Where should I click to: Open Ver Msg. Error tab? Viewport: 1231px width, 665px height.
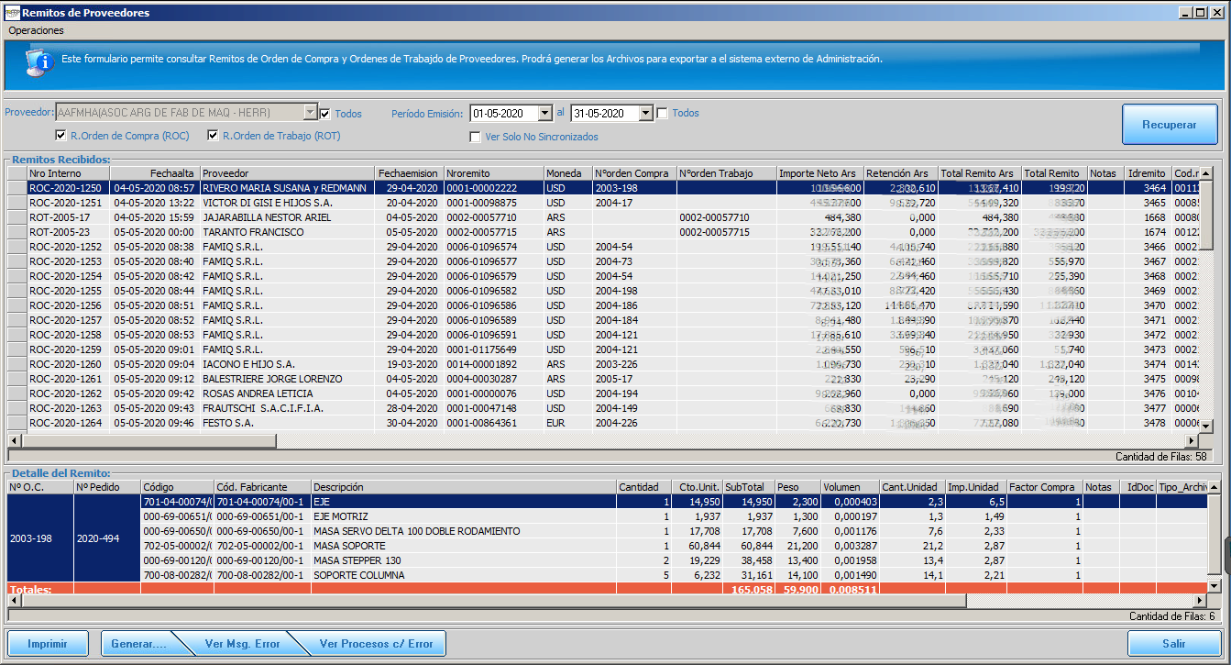242,644
